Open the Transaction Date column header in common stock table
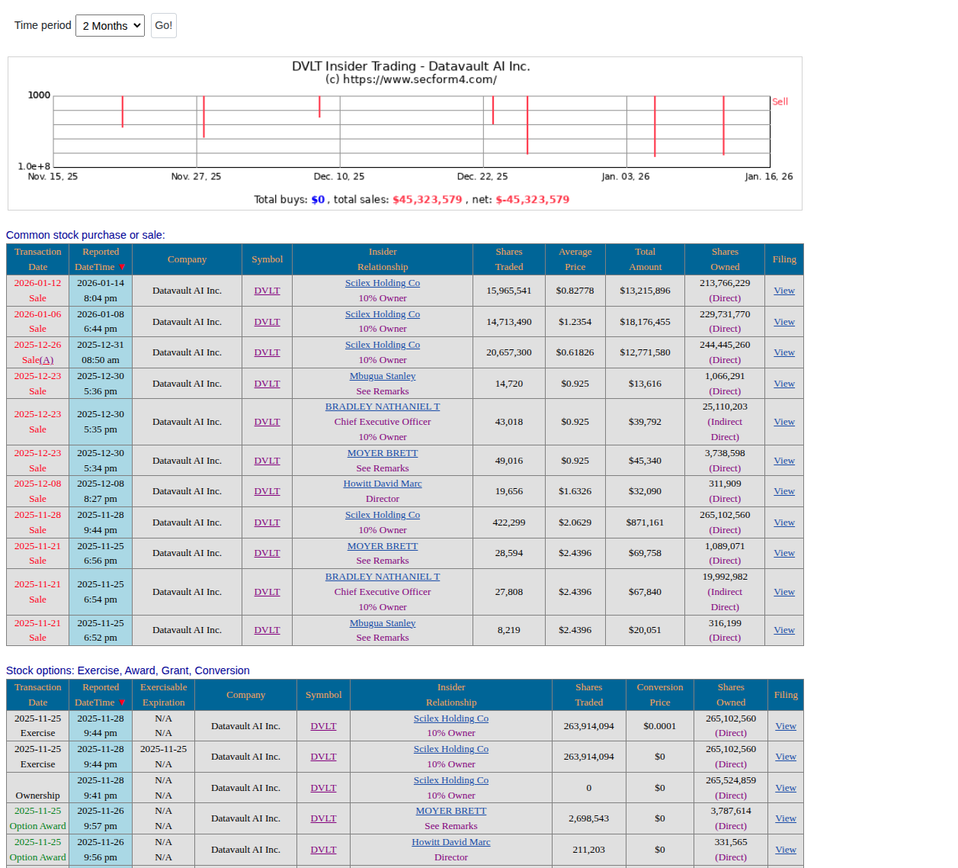This screenshot has width=958, height=868. pyautogui.click(x=38, y=259)
